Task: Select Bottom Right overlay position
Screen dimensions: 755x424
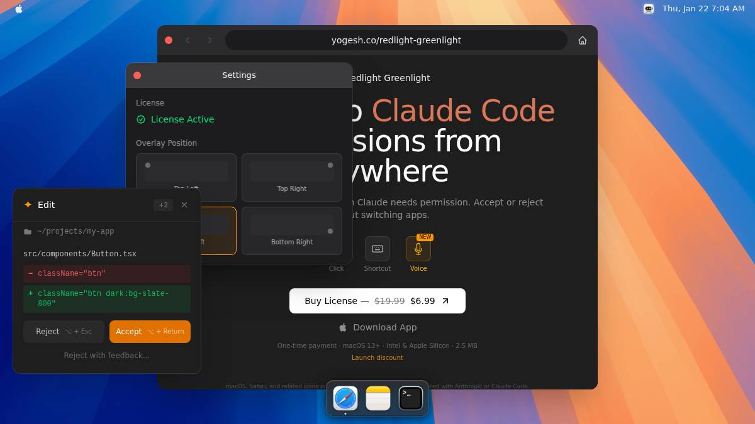Action: tap(292, 231)
